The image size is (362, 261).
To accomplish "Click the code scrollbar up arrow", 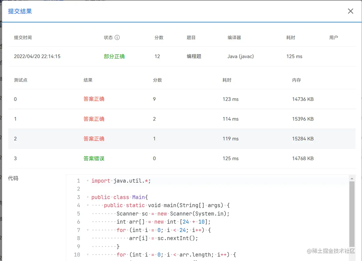I will [352, 178].
